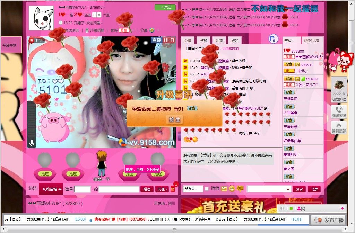Click the 财 icon with notification badge

pos(173,189)
